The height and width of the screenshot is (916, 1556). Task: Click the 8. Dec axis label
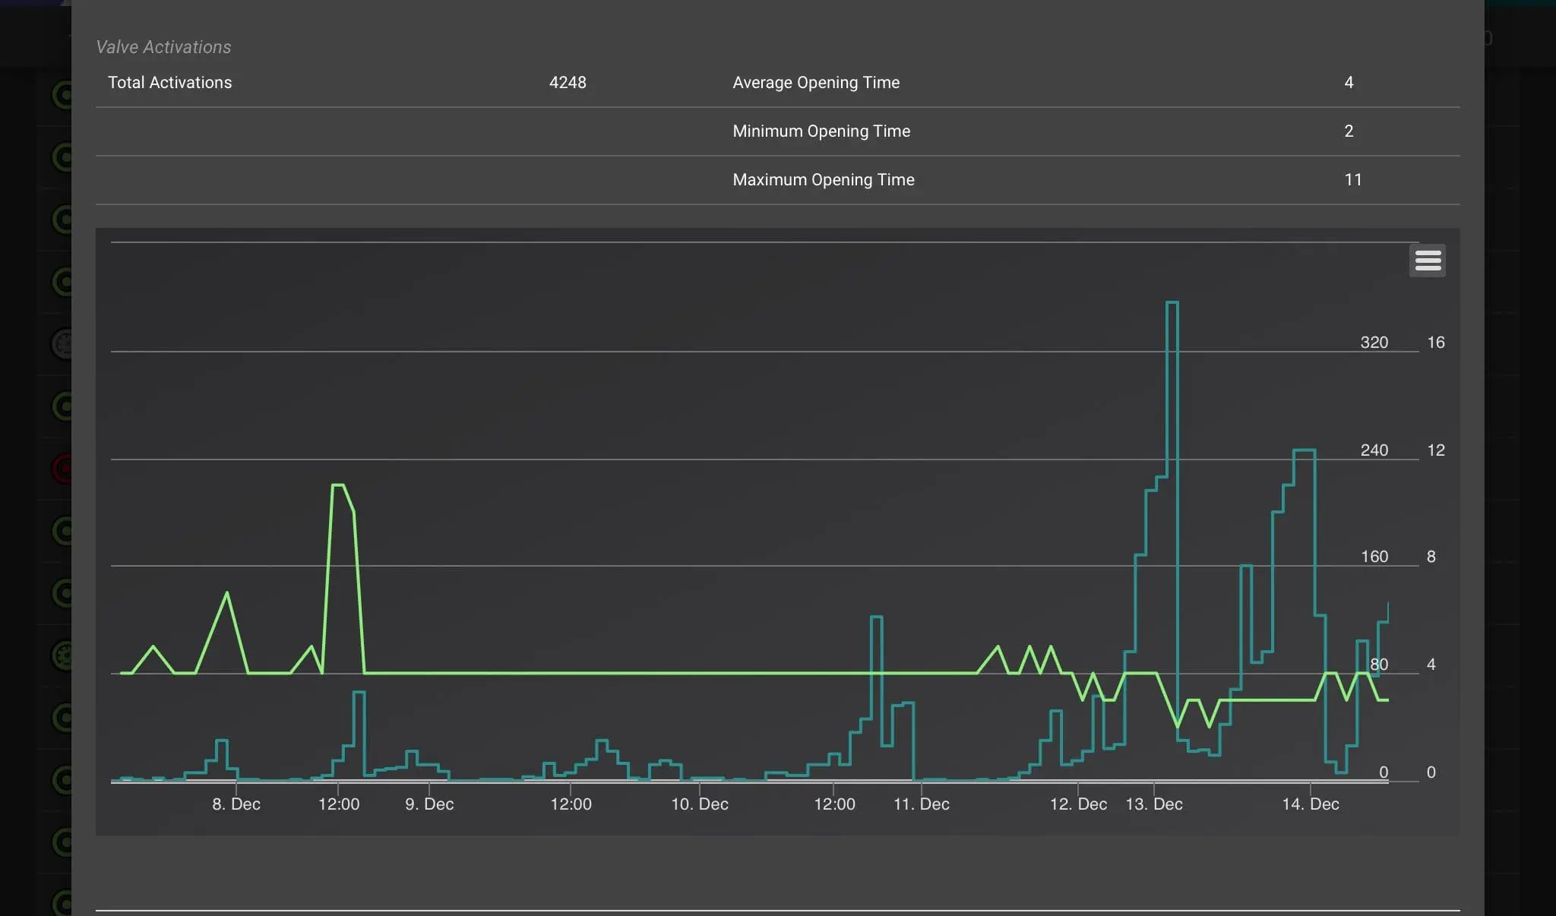[236, 804]
